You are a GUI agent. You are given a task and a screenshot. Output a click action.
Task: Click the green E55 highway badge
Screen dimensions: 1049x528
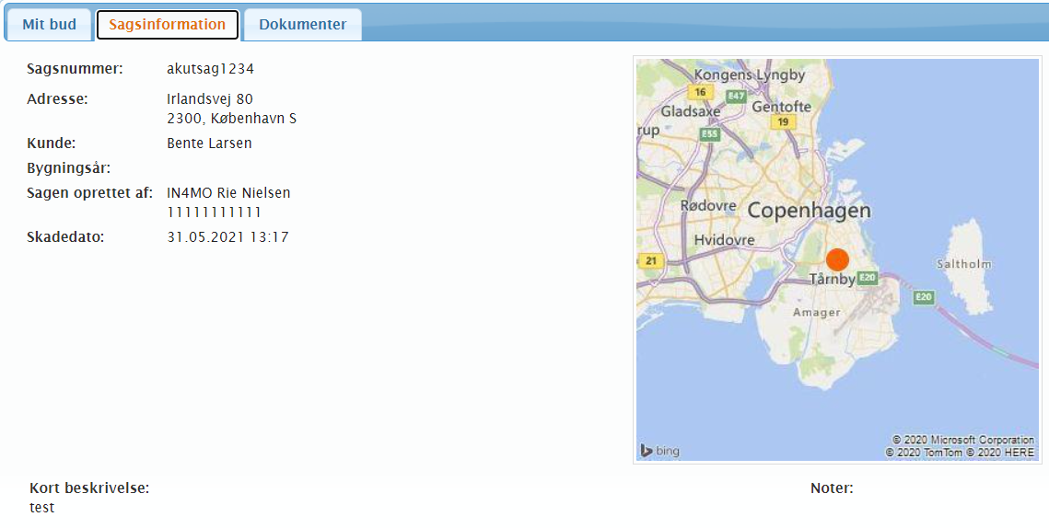[x=708, y=134]
